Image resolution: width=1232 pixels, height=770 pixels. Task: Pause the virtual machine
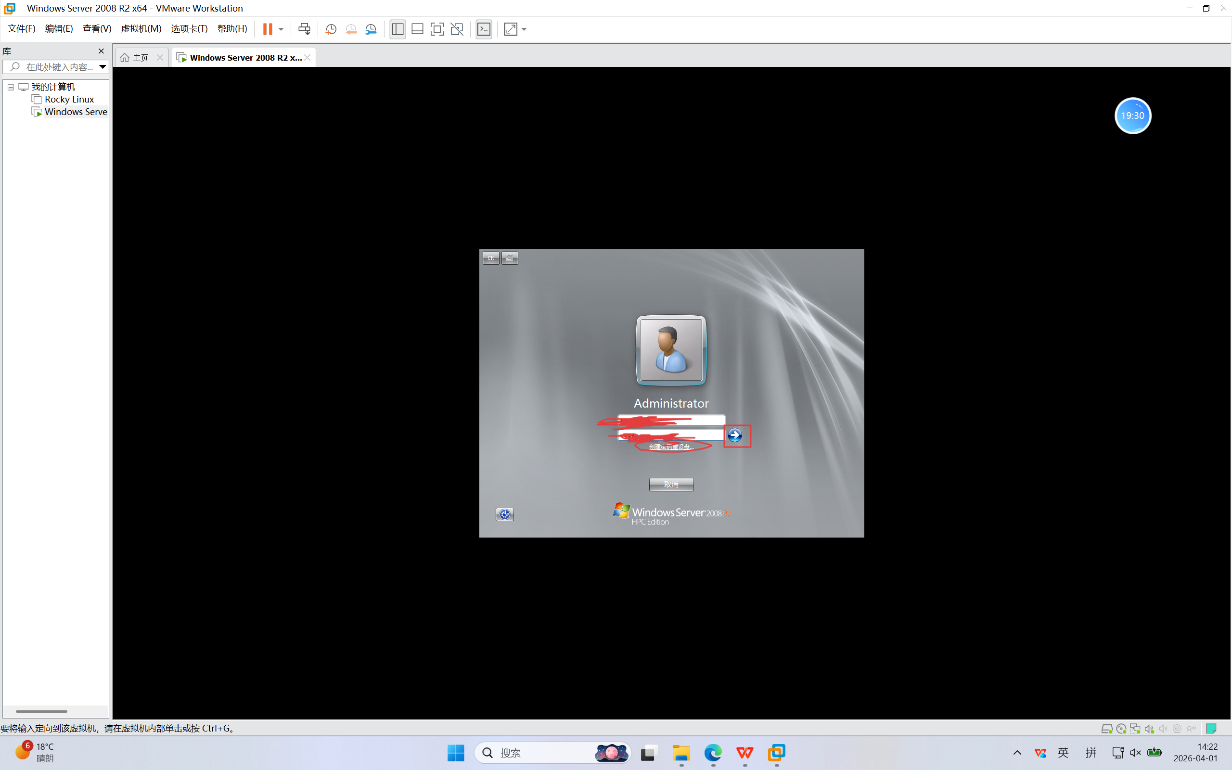click(x=267, y=29)
